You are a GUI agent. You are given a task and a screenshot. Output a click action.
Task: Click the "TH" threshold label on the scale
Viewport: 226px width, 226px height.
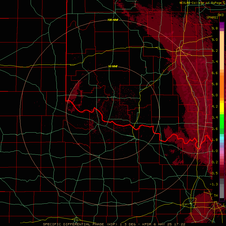216,196
